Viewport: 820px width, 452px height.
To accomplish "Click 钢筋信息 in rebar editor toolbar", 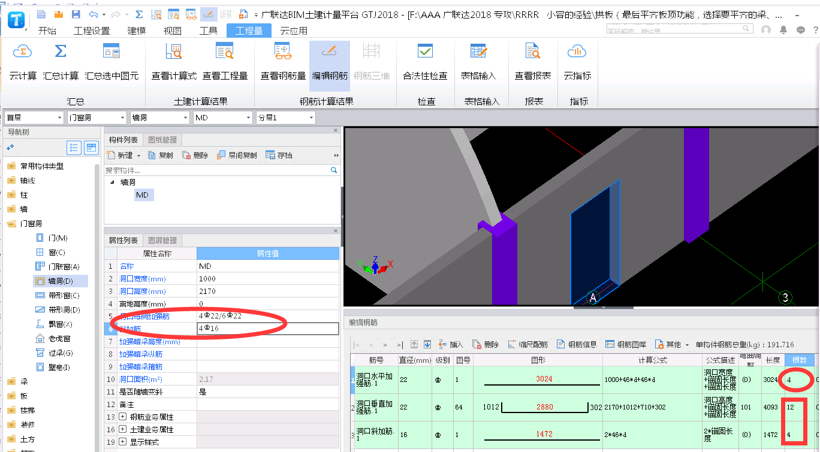I will point(577,344).
